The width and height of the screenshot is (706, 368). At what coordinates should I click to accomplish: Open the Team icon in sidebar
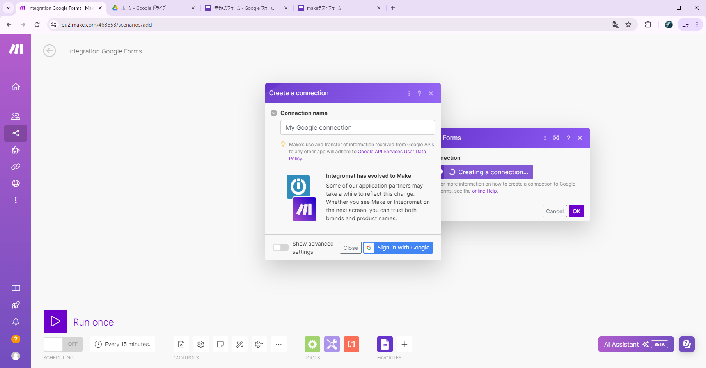(x=16, y=116)
